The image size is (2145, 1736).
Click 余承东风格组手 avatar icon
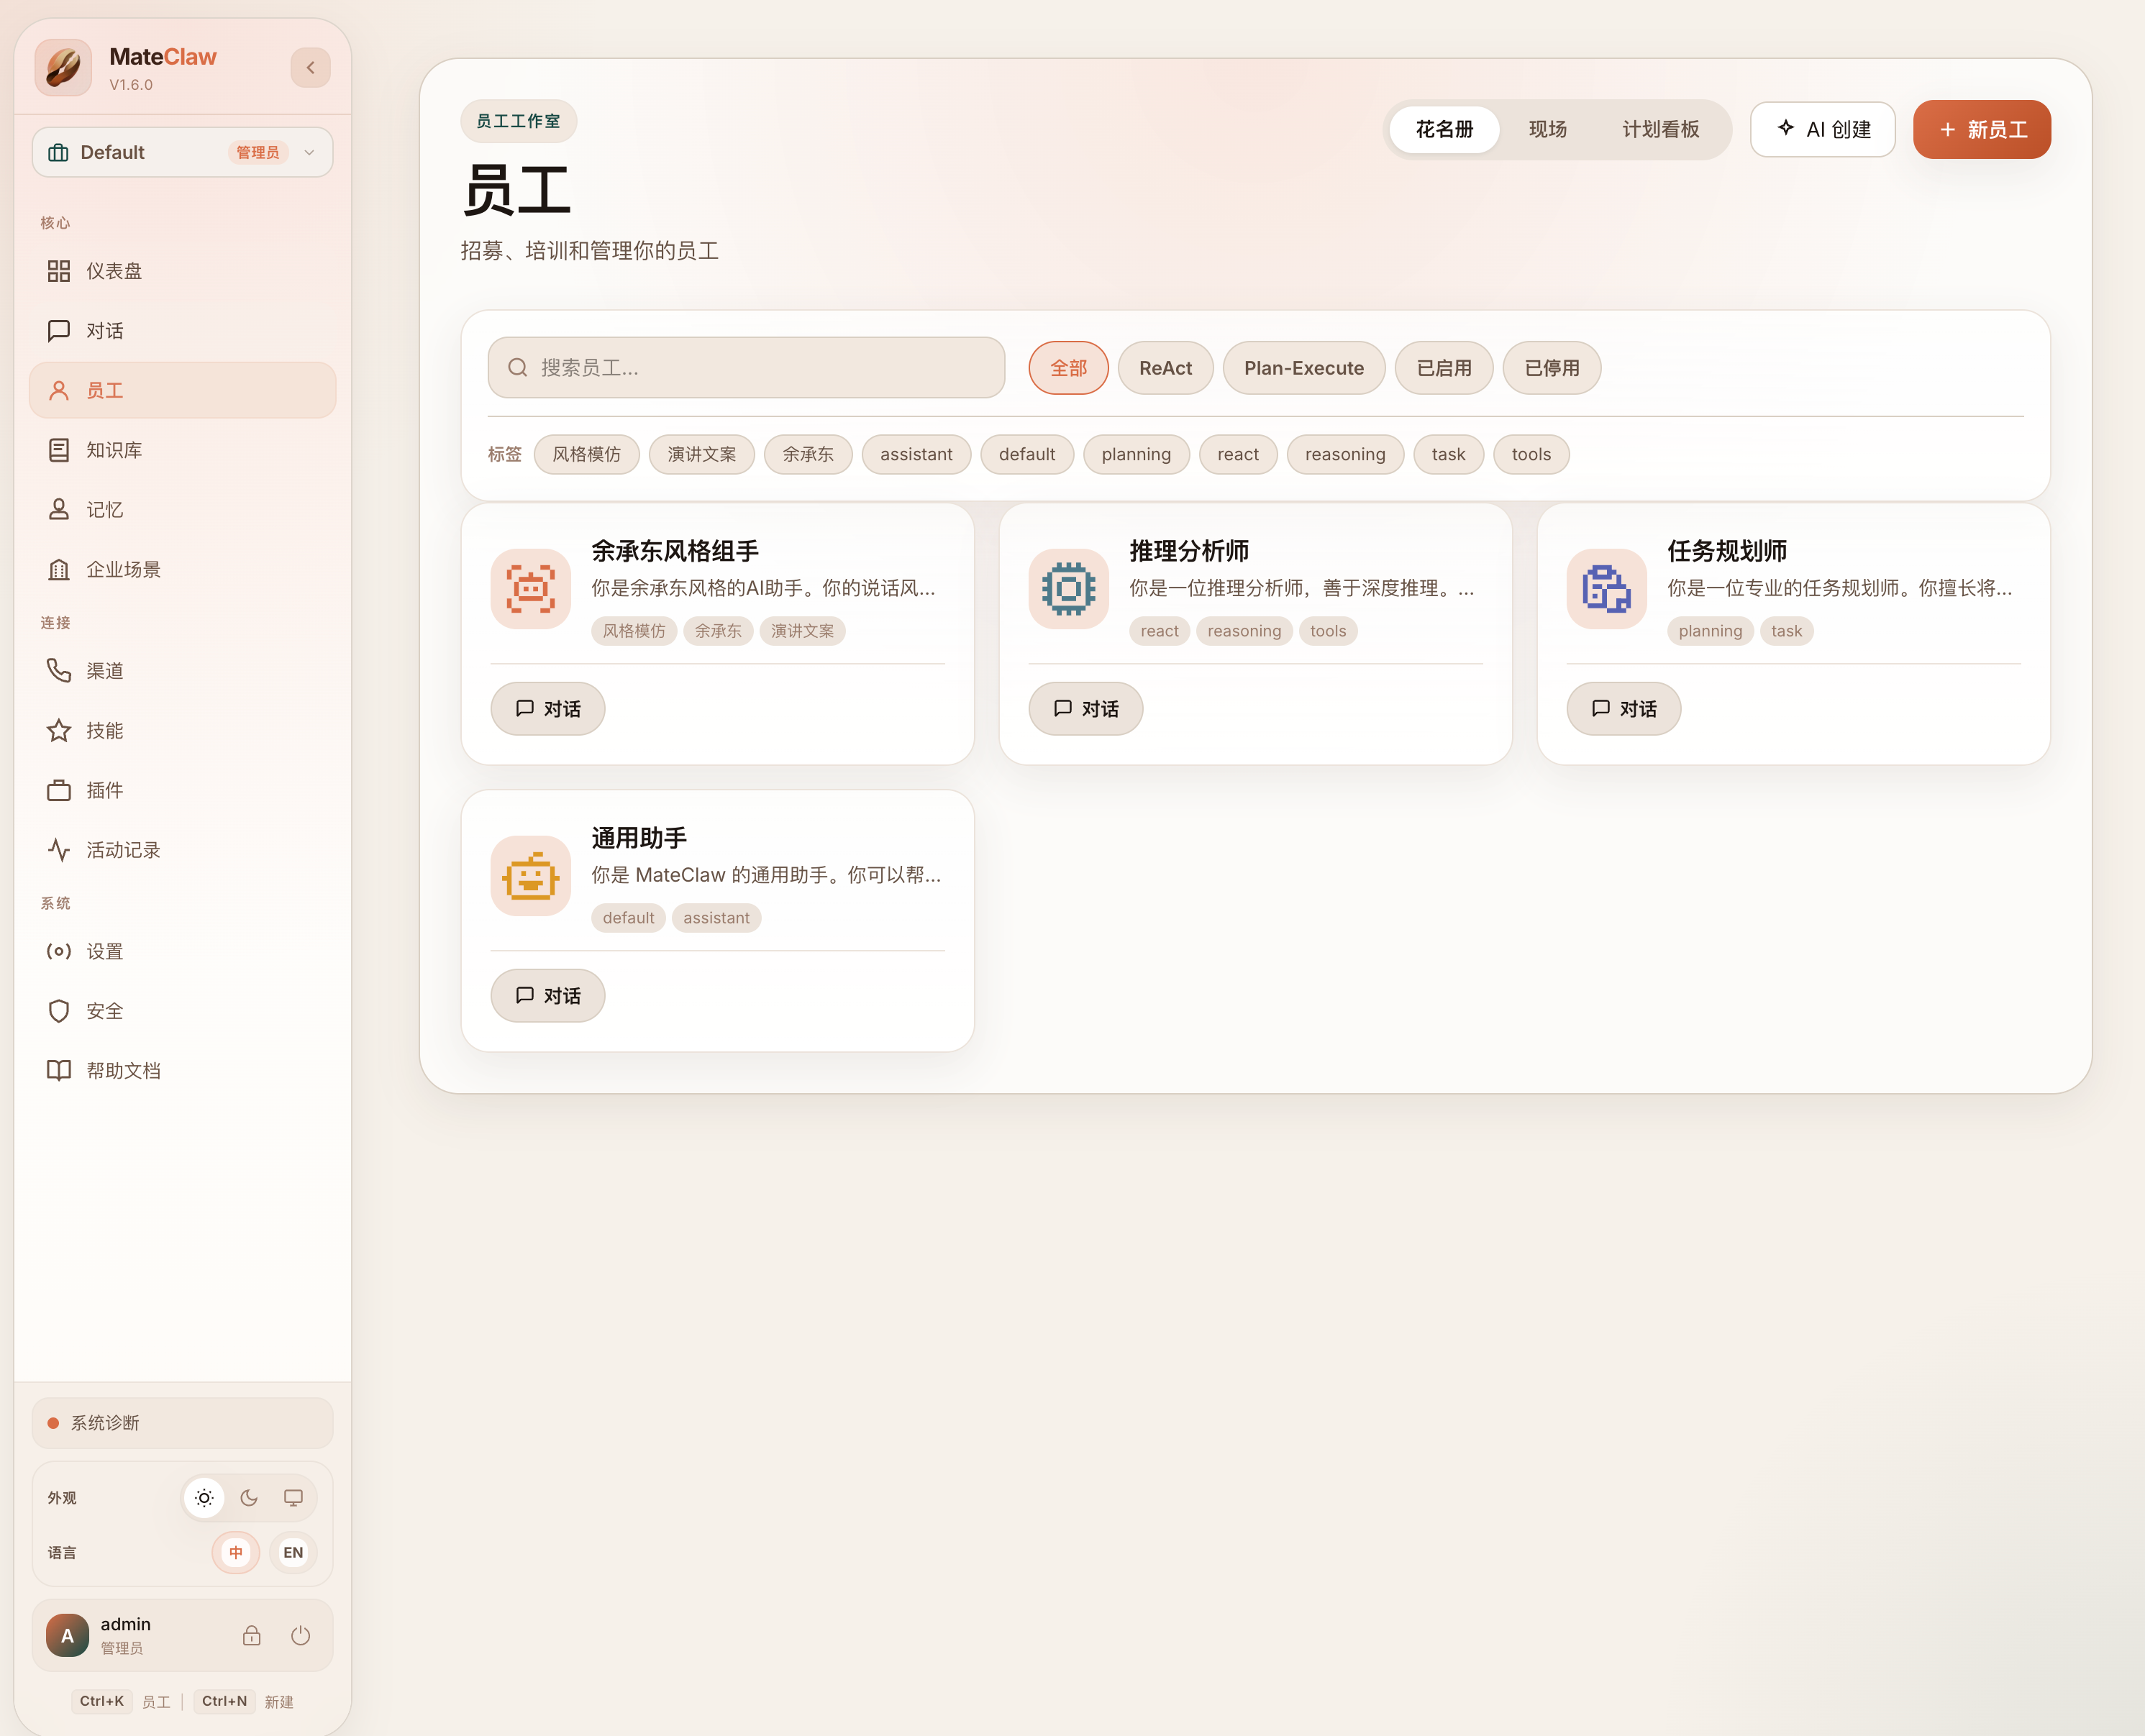[531, 589]
